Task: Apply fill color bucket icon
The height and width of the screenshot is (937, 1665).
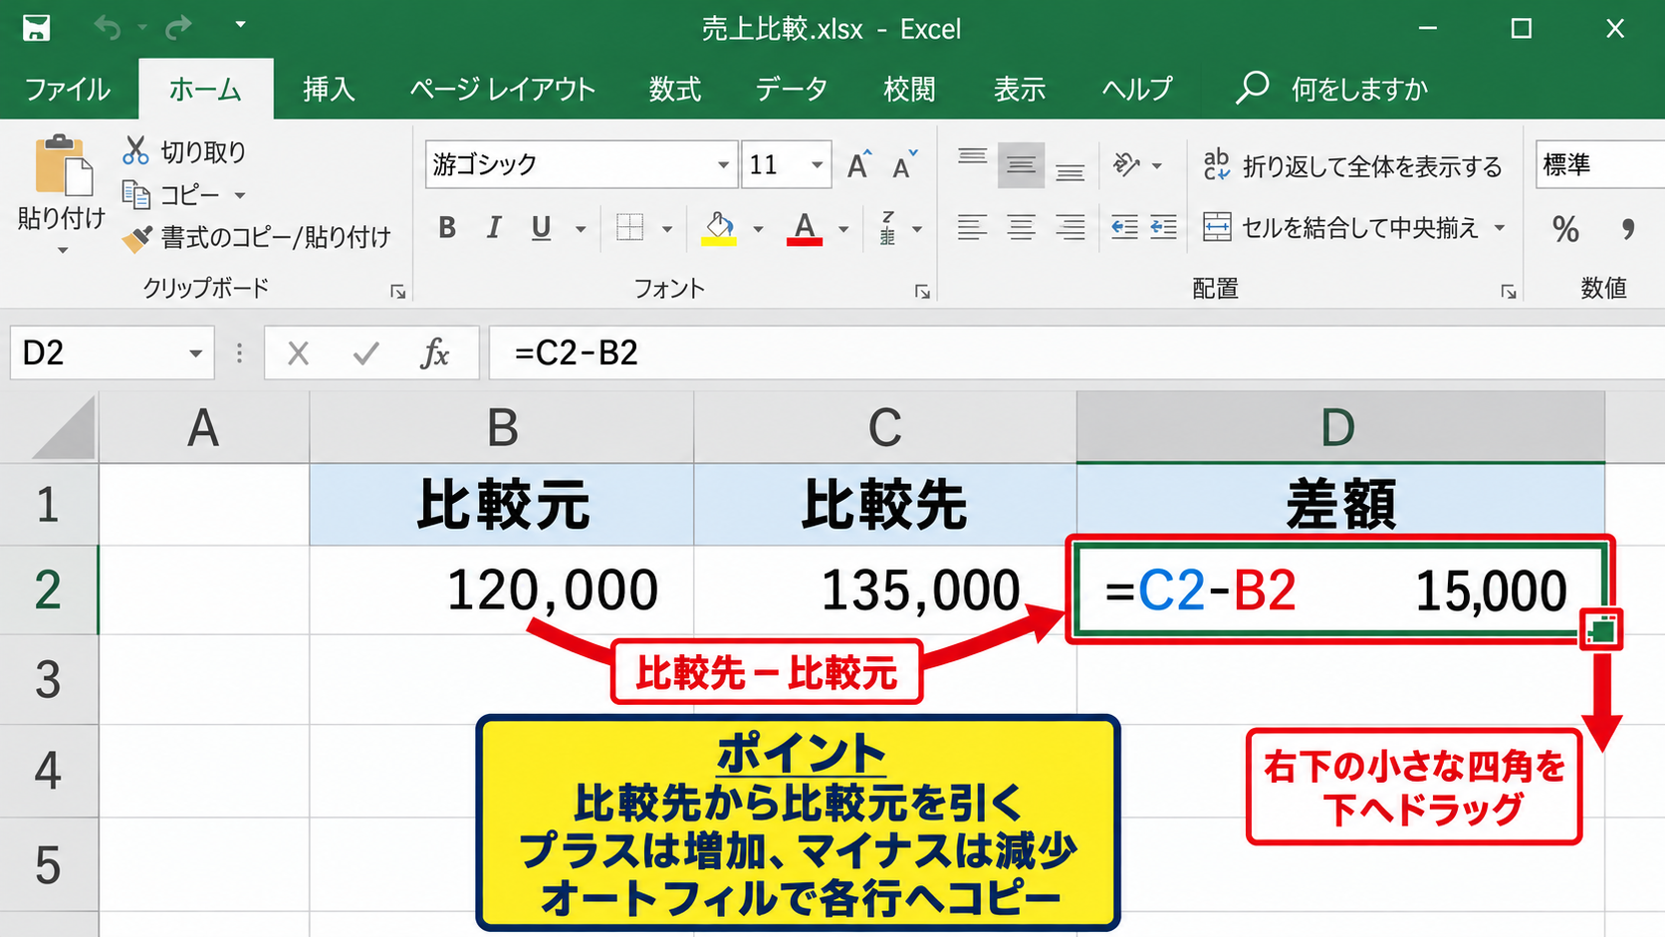Action: tap(718, 229)
